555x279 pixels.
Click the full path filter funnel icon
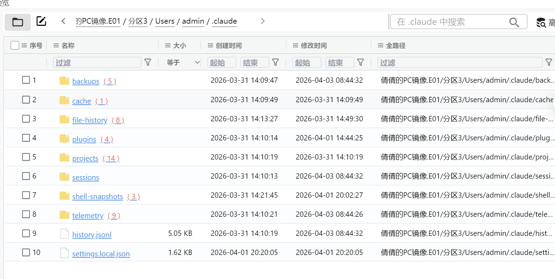(x=549, y=63)
